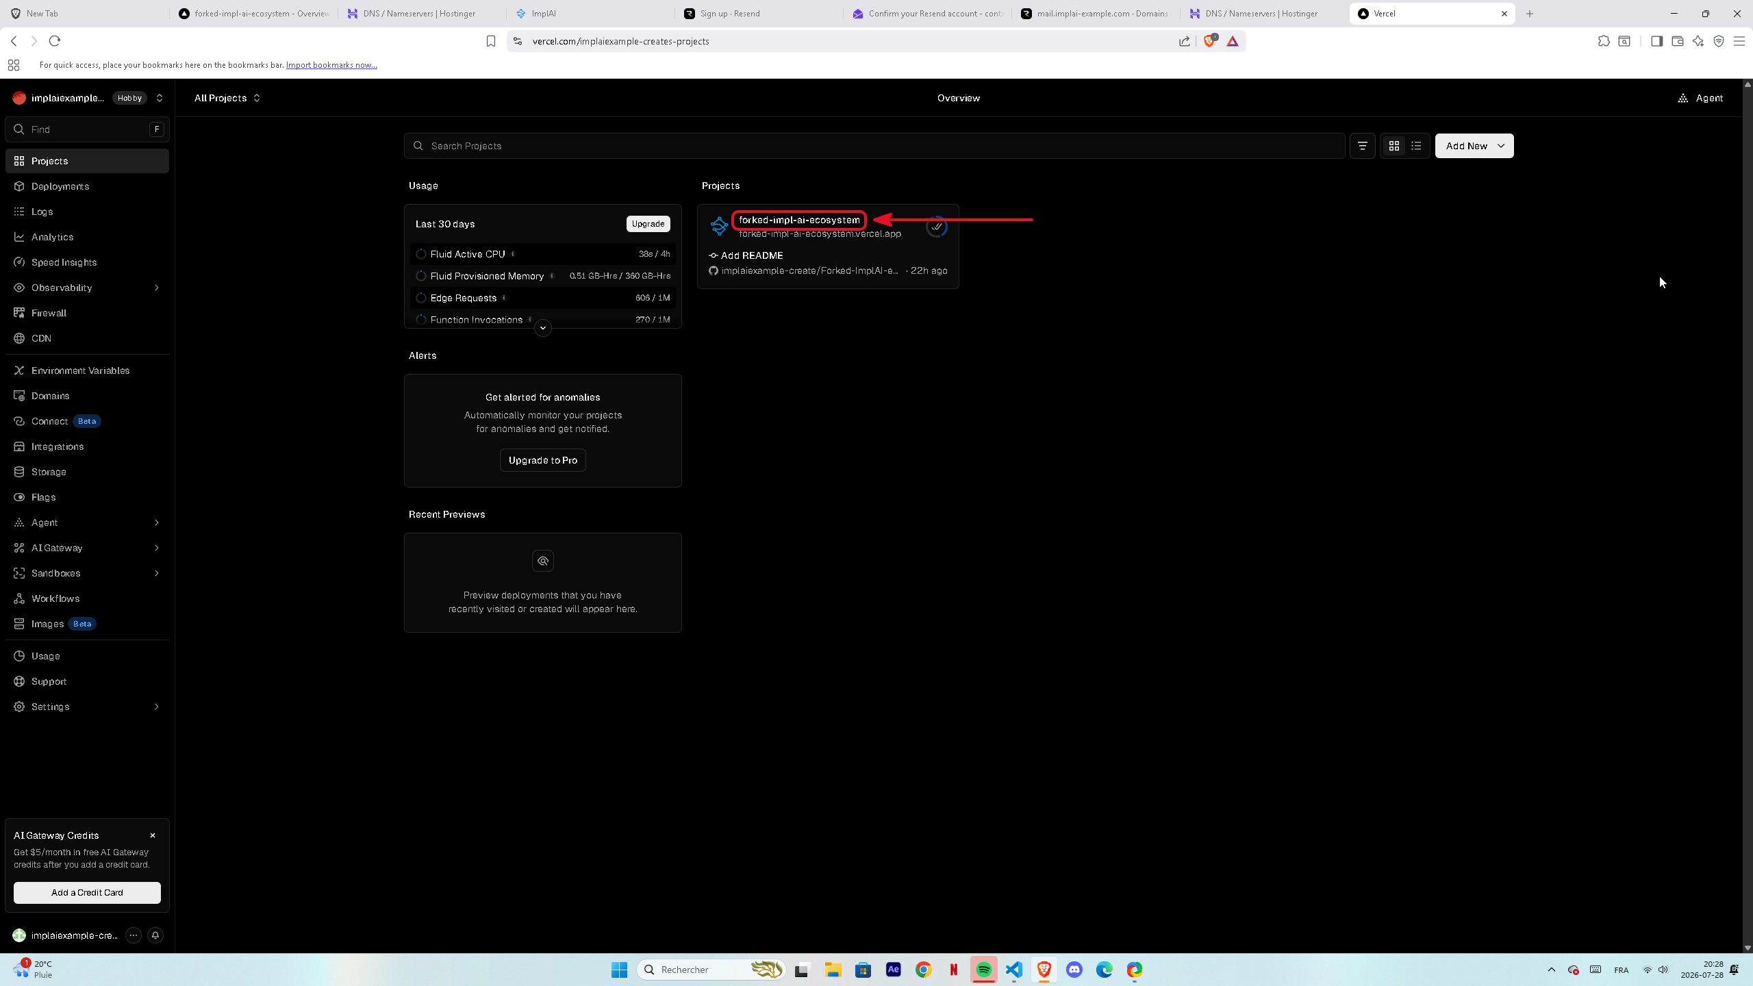Click Add a Credit Card button

click(87, 892)
